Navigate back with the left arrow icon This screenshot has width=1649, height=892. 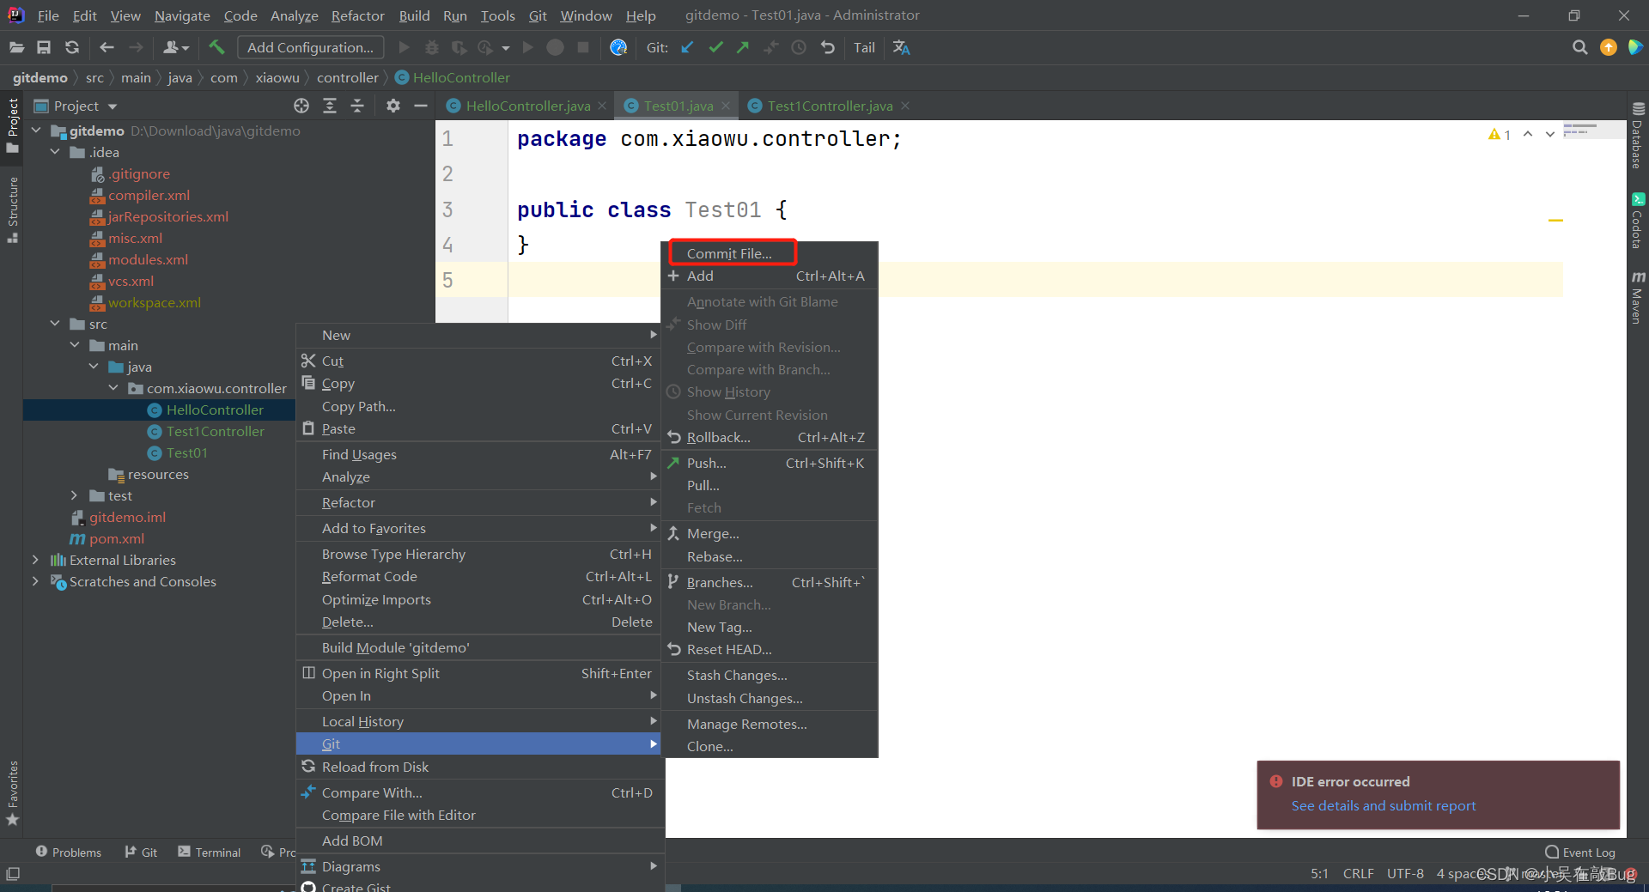pyautogui.click(x=106, y=48)
